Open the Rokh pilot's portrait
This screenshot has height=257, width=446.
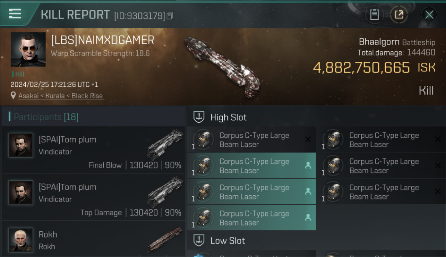click(21, 240)
